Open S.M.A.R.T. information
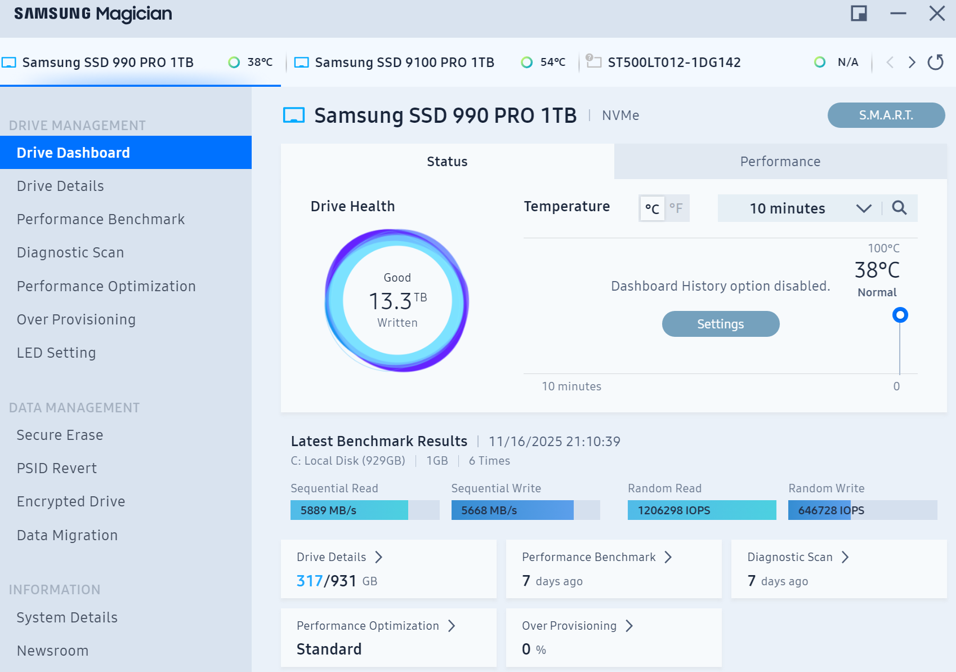This screenshot has height=672, width=956. 886,115
